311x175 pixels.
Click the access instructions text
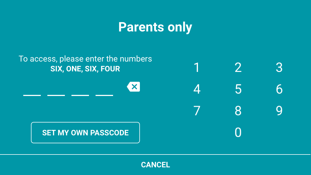[85, 59]
